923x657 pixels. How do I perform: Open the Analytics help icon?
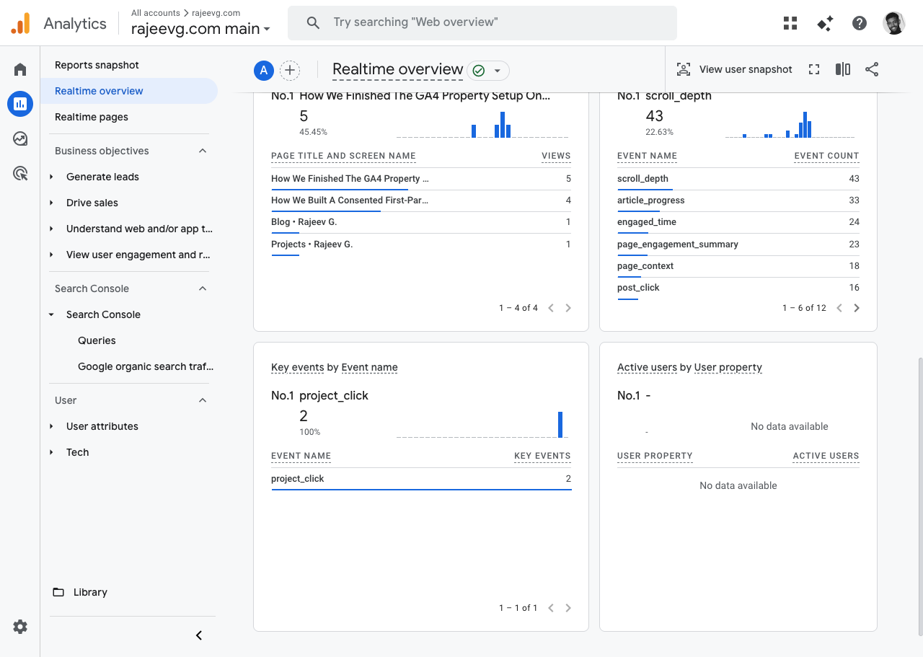coord(860,23)
